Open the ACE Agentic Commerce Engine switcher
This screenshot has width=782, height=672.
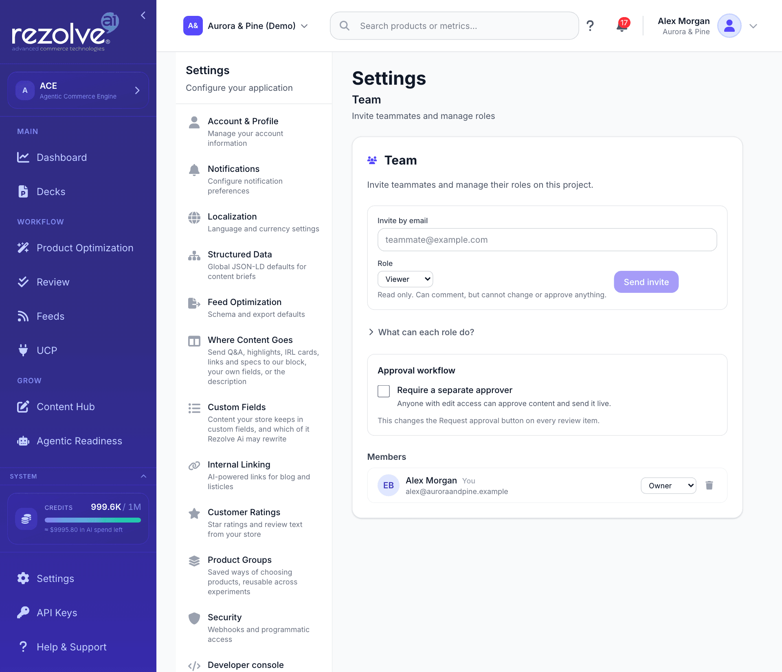pyautogui.click(x=78, y=90)
